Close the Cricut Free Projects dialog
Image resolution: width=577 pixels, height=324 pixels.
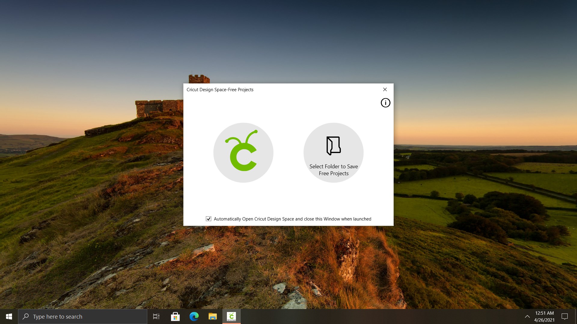[385, 89]
